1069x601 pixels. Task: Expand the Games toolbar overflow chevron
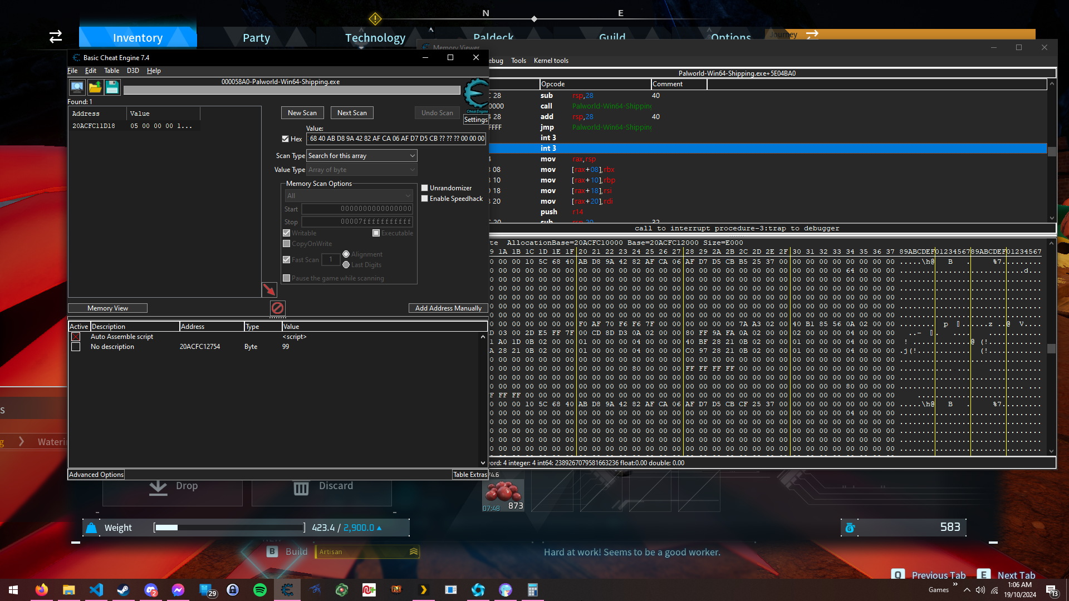pyautogui.click(x=955, y=584)
